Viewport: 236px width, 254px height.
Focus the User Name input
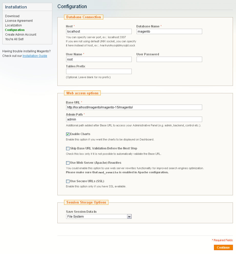tap(99, 59)
